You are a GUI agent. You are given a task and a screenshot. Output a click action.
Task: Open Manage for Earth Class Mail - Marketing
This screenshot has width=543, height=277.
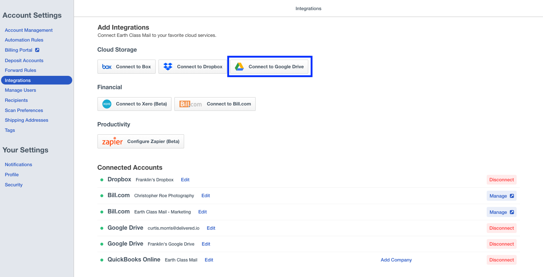coord(501,212)
